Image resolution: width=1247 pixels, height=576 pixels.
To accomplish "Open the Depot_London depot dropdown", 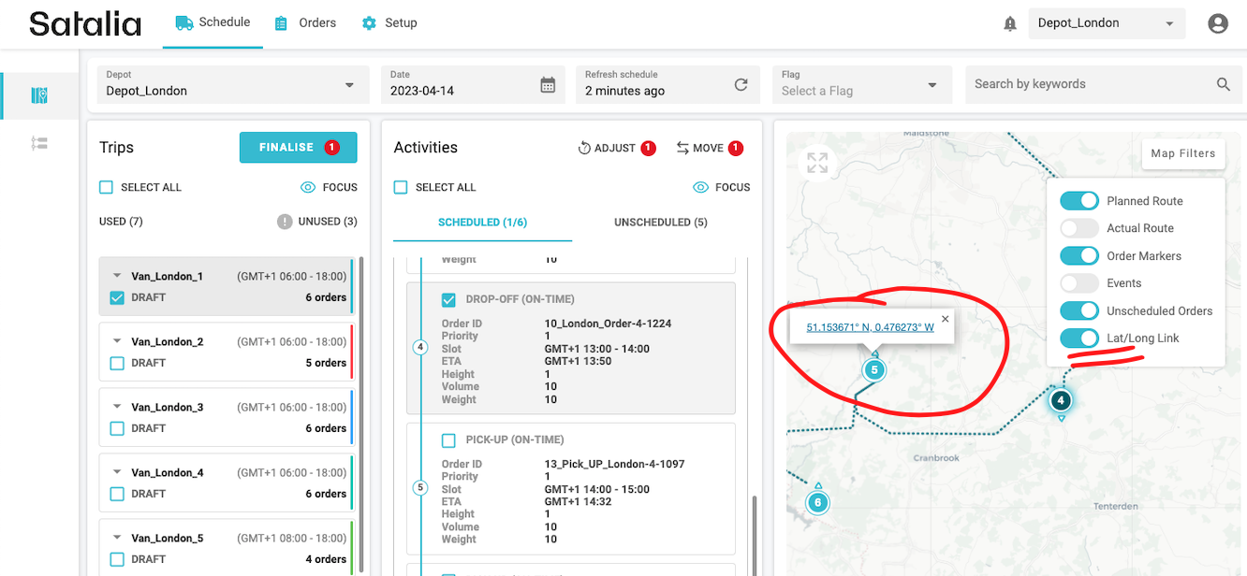I will click(x=230, y=85).
